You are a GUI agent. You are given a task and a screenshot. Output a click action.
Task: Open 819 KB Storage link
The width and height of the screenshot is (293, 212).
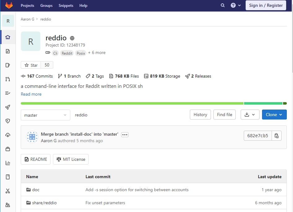(162, 76)
